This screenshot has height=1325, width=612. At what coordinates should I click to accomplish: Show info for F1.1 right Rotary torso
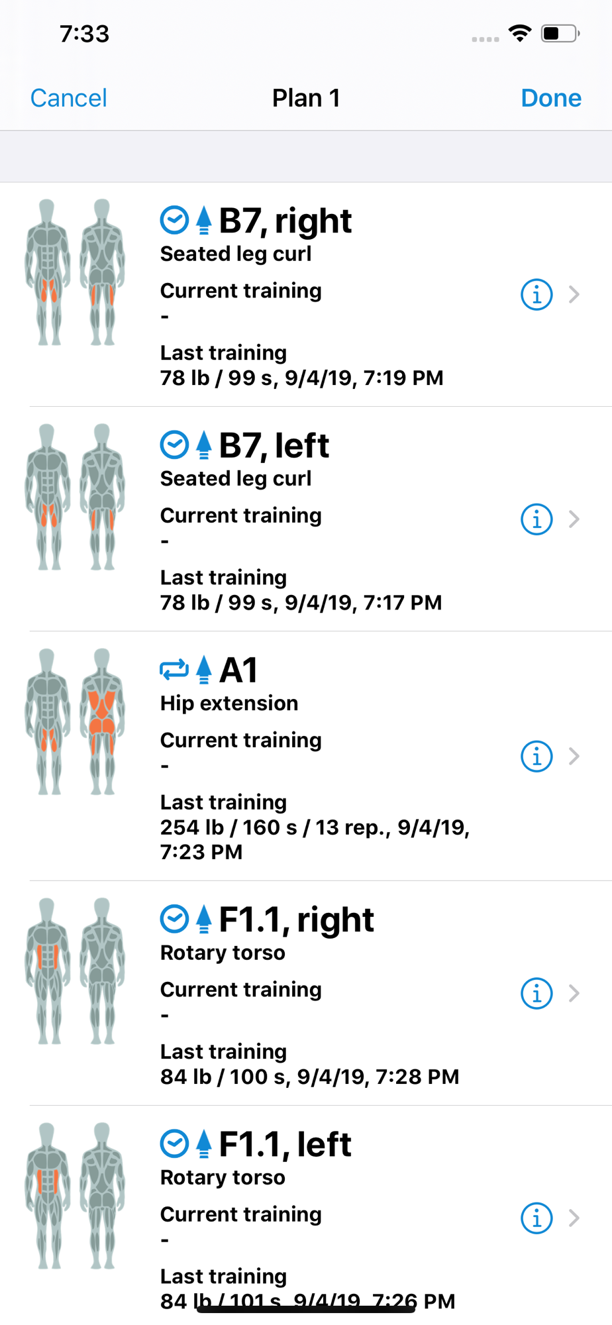(536, 993)
